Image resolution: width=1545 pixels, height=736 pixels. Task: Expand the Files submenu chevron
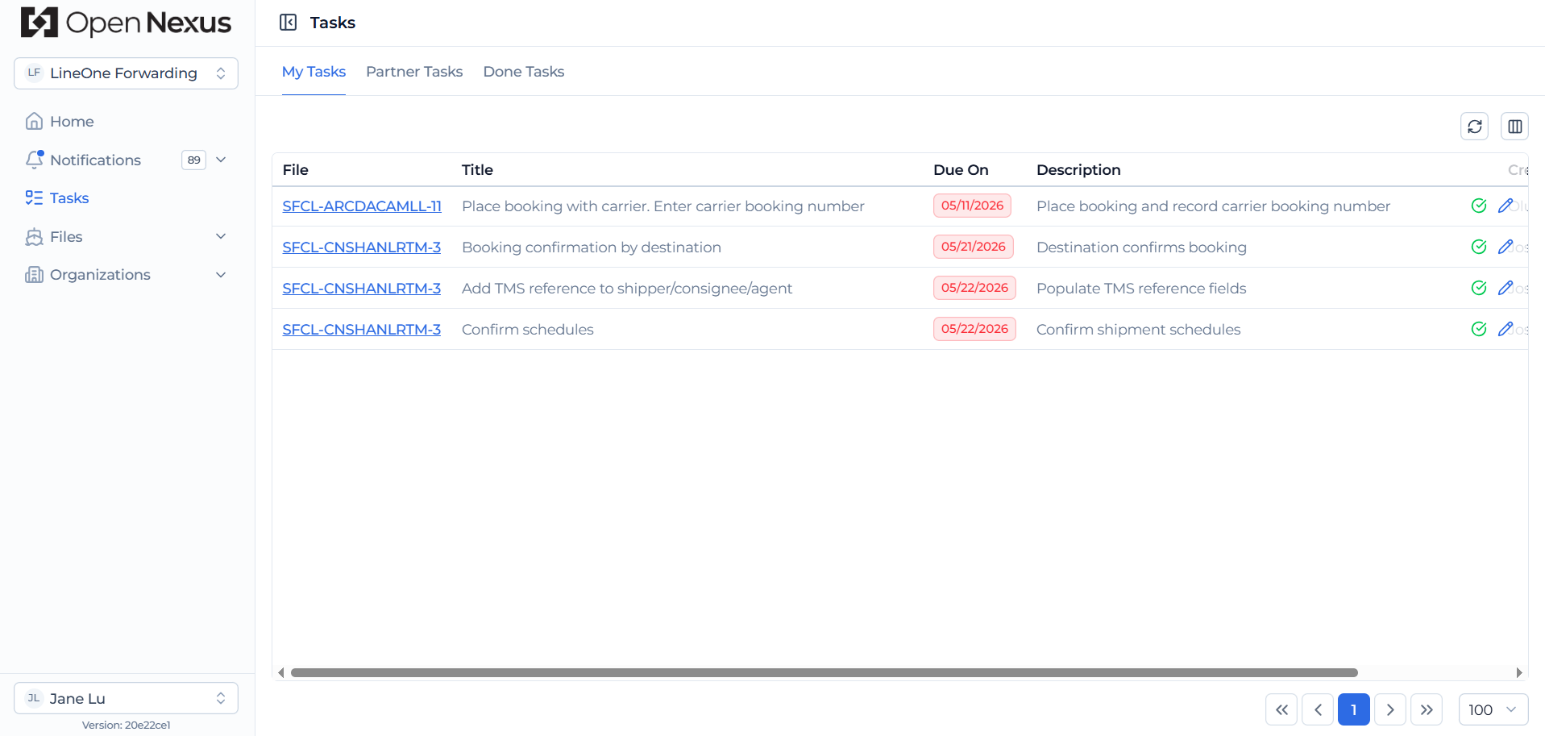coord(221,236)
